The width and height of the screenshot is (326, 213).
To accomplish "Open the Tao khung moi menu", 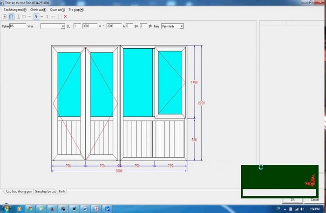I will [15, 10].
